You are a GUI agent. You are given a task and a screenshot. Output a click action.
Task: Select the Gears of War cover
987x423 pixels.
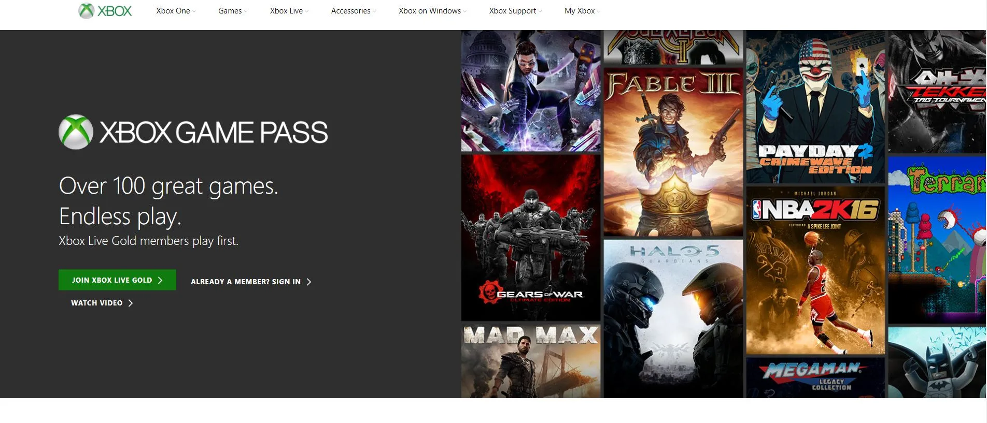point(531,237)
